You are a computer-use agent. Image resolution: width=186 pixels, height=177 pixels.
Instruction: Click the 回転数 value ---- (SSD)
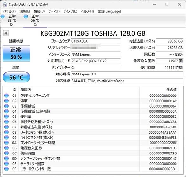tap(170, 54)
